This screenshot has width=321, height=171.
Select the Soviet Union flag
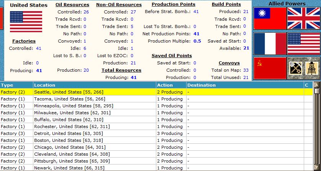click(270, 68)
